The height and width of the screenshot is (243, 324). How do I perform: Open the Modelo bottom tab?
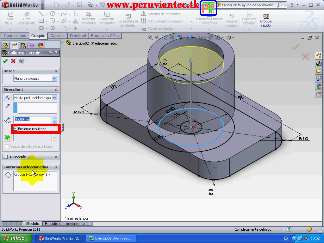click(x=33, y=224)
